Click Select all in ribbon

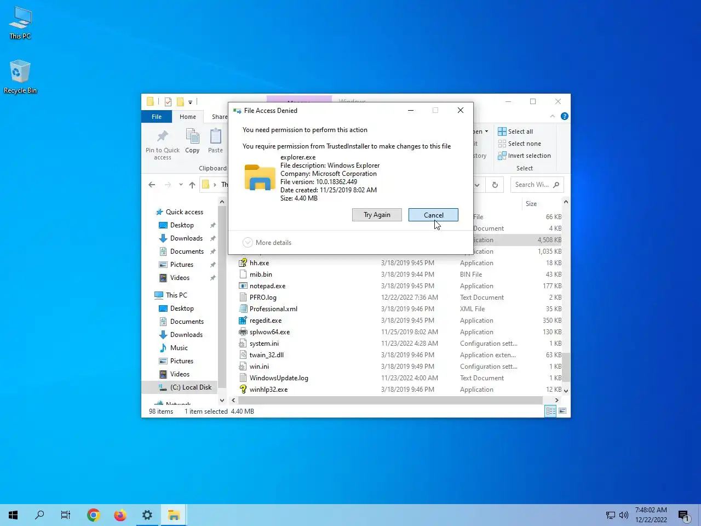[x=515, y=131]
